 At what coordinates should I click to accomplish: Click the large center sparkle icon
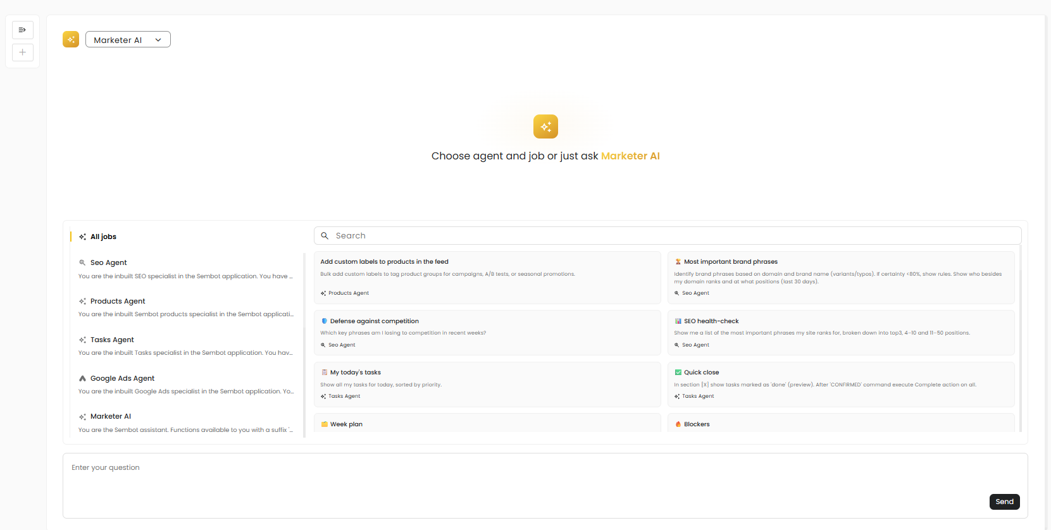(545, 126)
